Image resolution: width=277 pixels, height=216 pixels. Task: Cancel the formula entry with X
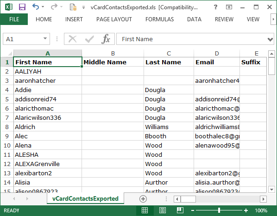pyautogui.click(x=72, y=39)
